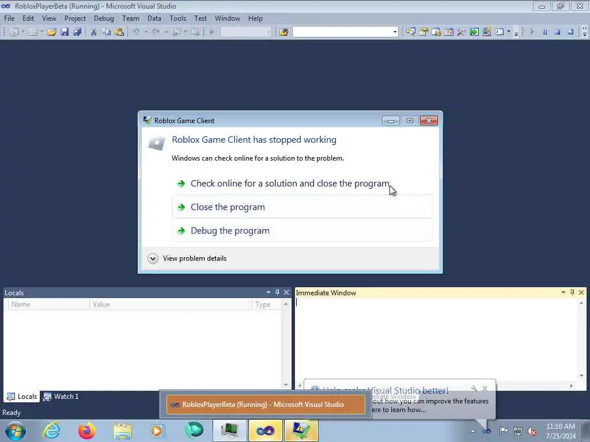This screenshot has height=442, width=590.
Task: Open the Windows Start button
Action: (x=16, y=430)
